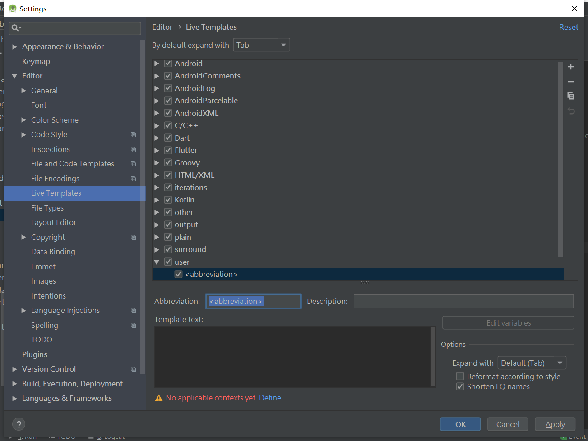Screen dimensions: 588x441
Task: Remove selected template with minus icon
Action: click(x=571, y=82)
